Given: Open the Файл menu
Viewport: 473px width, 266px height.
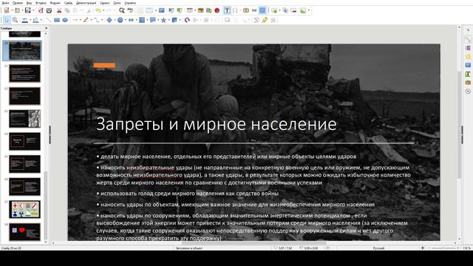Looking at the screenshot, I should [x=5, y=3].
